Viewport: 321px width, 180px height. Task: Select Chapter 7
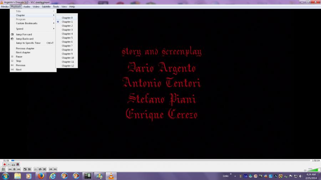[x=67, y=46]
